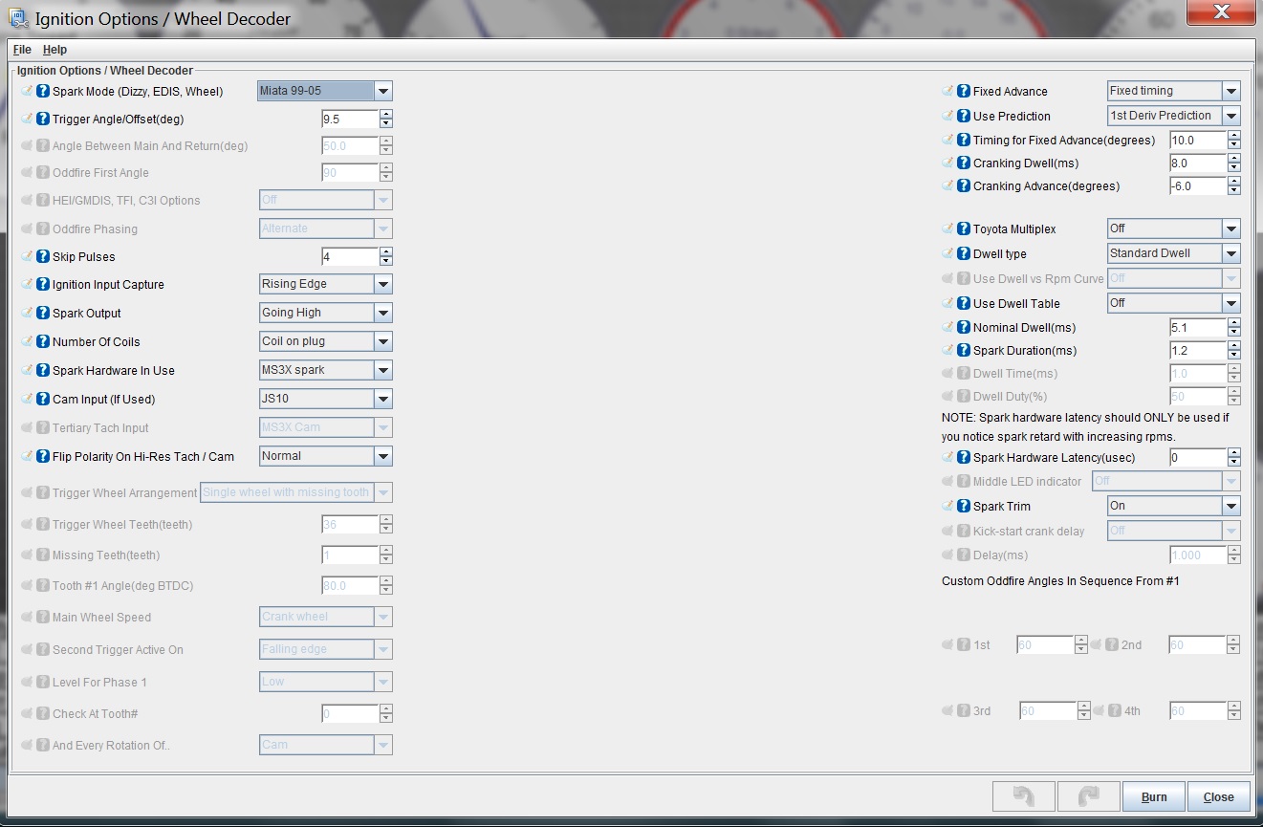The image size is (1263, 827).
Task: Show help for Skip Pulses
Action: point(43,257)
